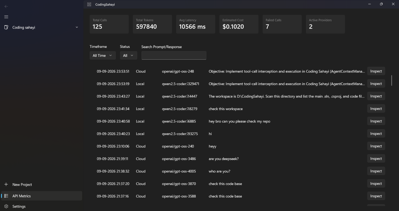This screenshot has width=399, height=211.
Task: Click the Failed Calls 7 card
Action: pyautogui.click(x=282, y=24)
